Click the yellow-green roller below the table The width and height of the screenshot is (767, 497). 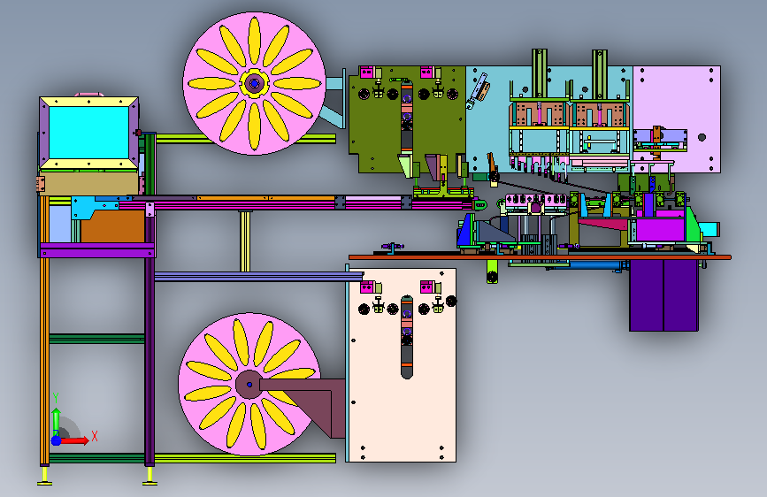(x=492, y=271)
